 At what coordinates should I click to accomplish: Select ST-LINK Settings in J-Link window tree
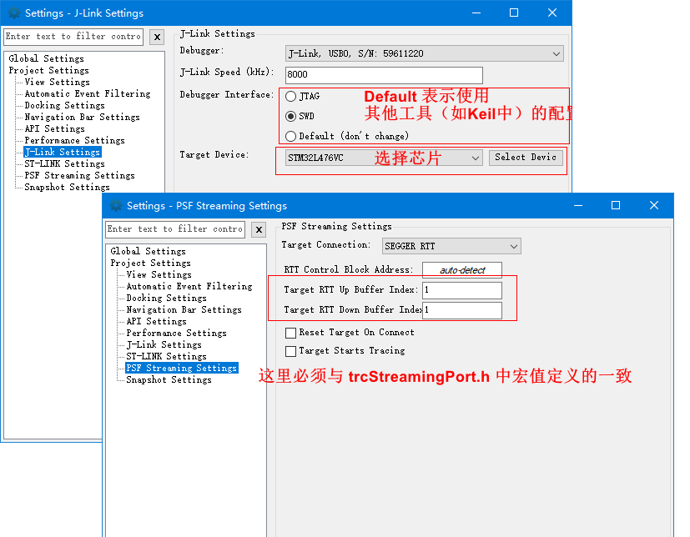pyautogui.click(x=65, y=163)
